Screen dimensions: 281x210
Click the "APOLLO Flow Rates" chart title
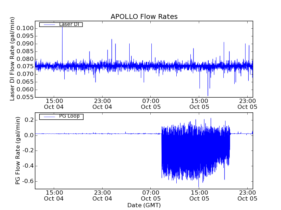click(144, 16)
